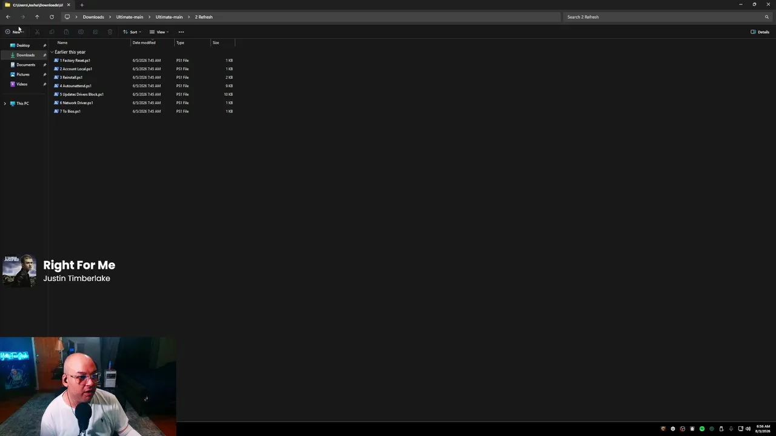
Task: Click the first Ultimate-main breadcrumb segment
Action: pos(130,17)
